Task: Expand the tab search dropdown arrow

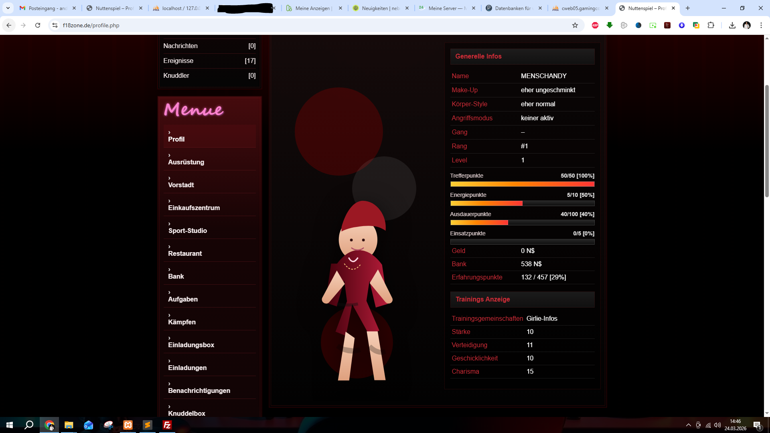Action: [8, 8]
